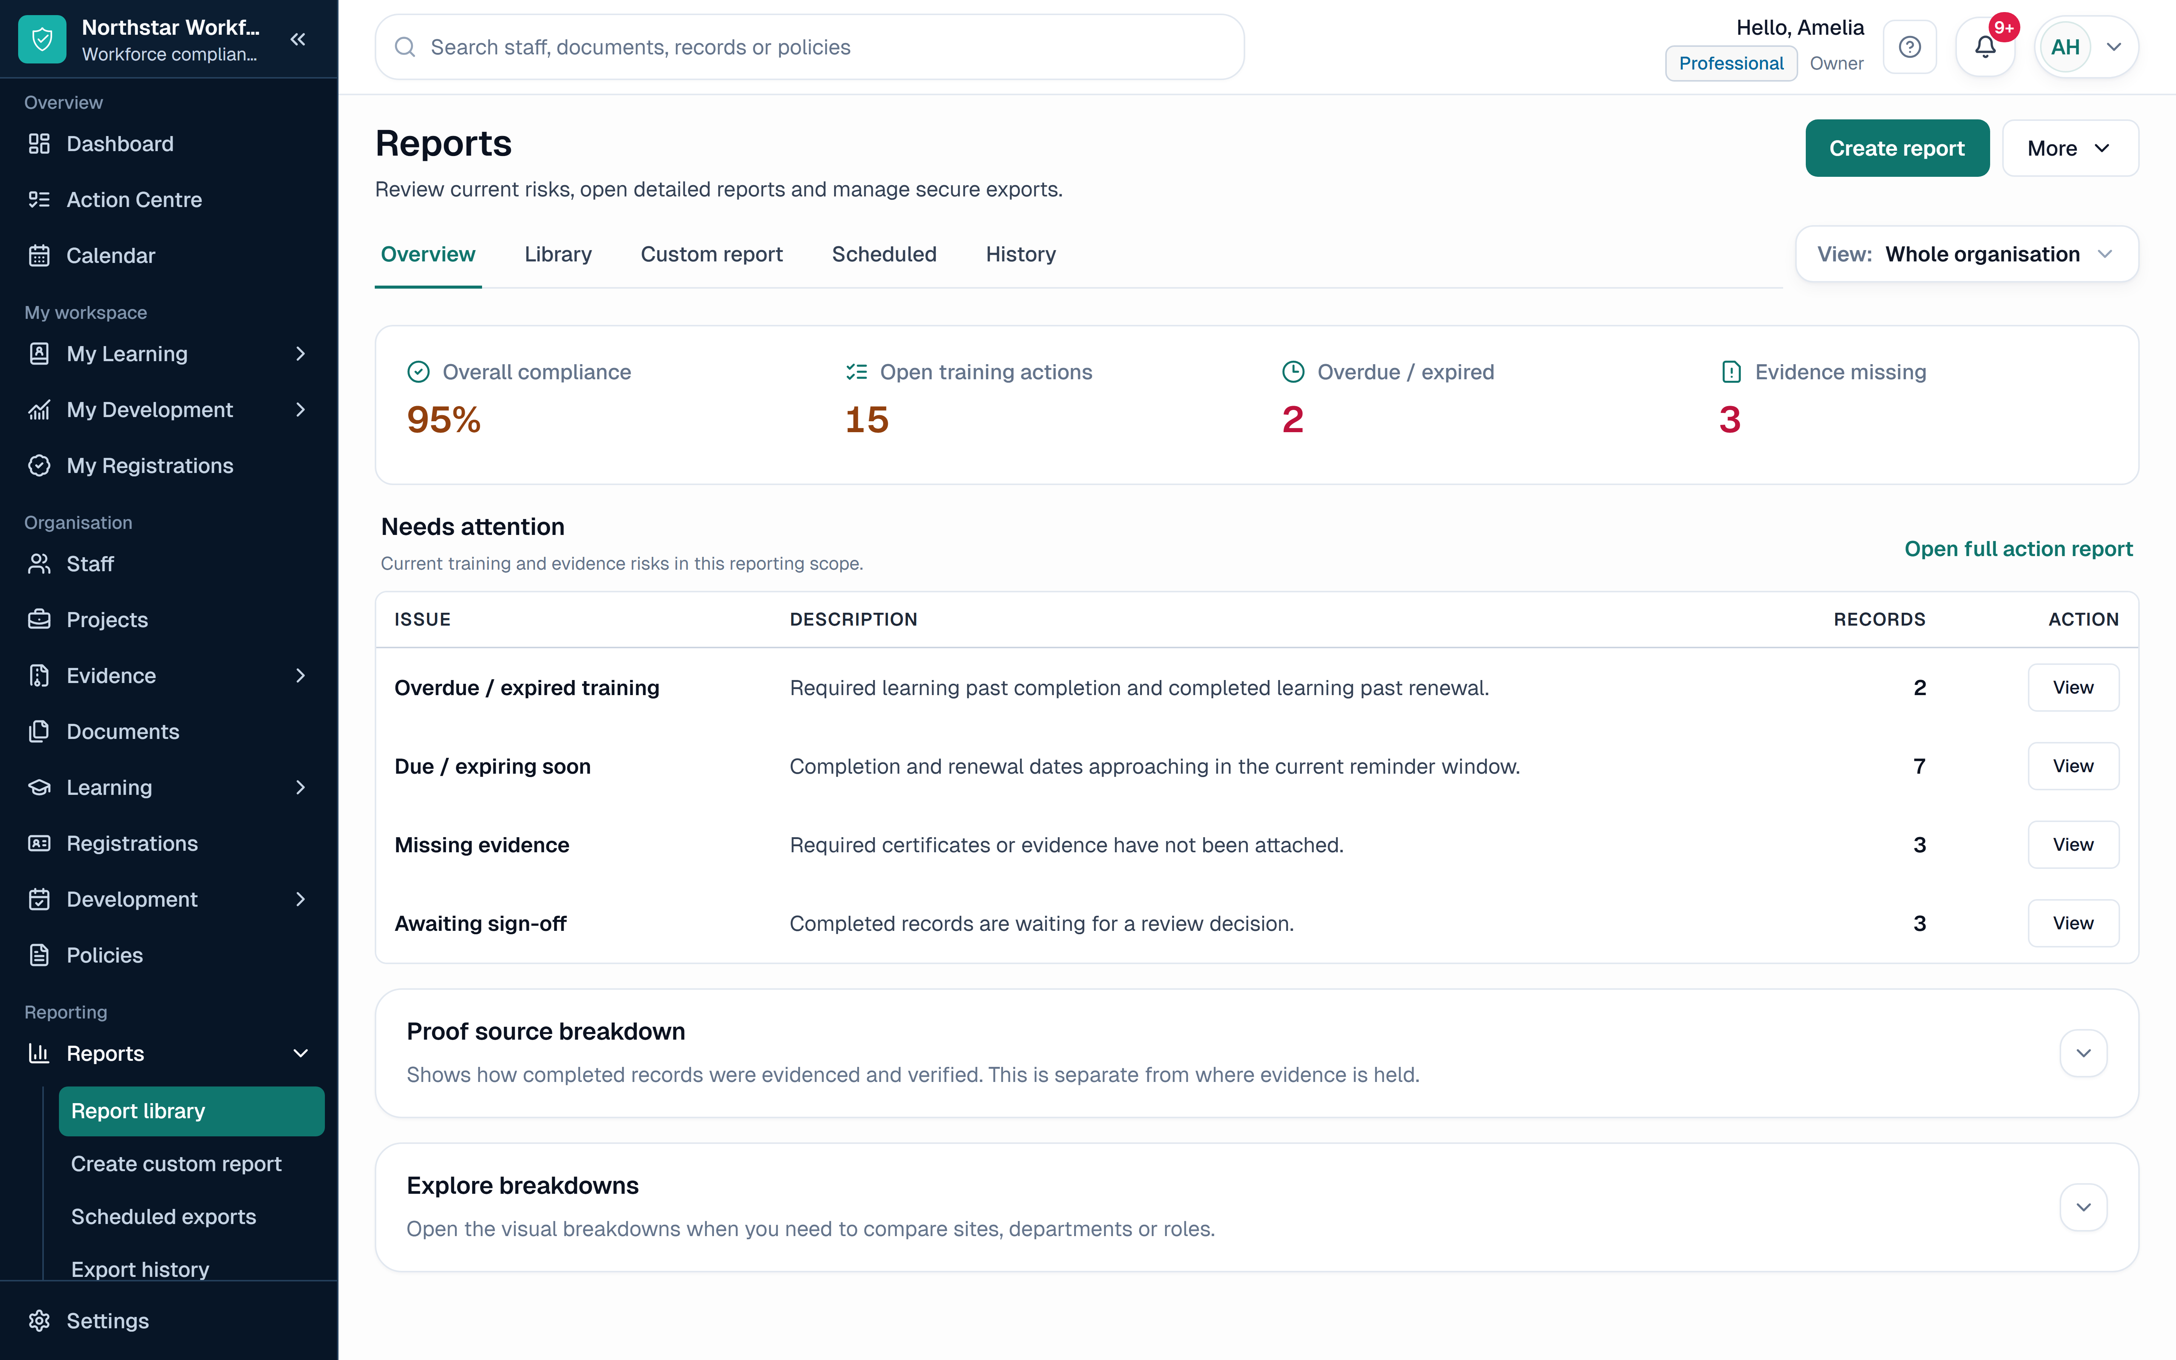Click the Projects briefcase icon
Screen dimensions: 2176x1360
pos(39,620)
